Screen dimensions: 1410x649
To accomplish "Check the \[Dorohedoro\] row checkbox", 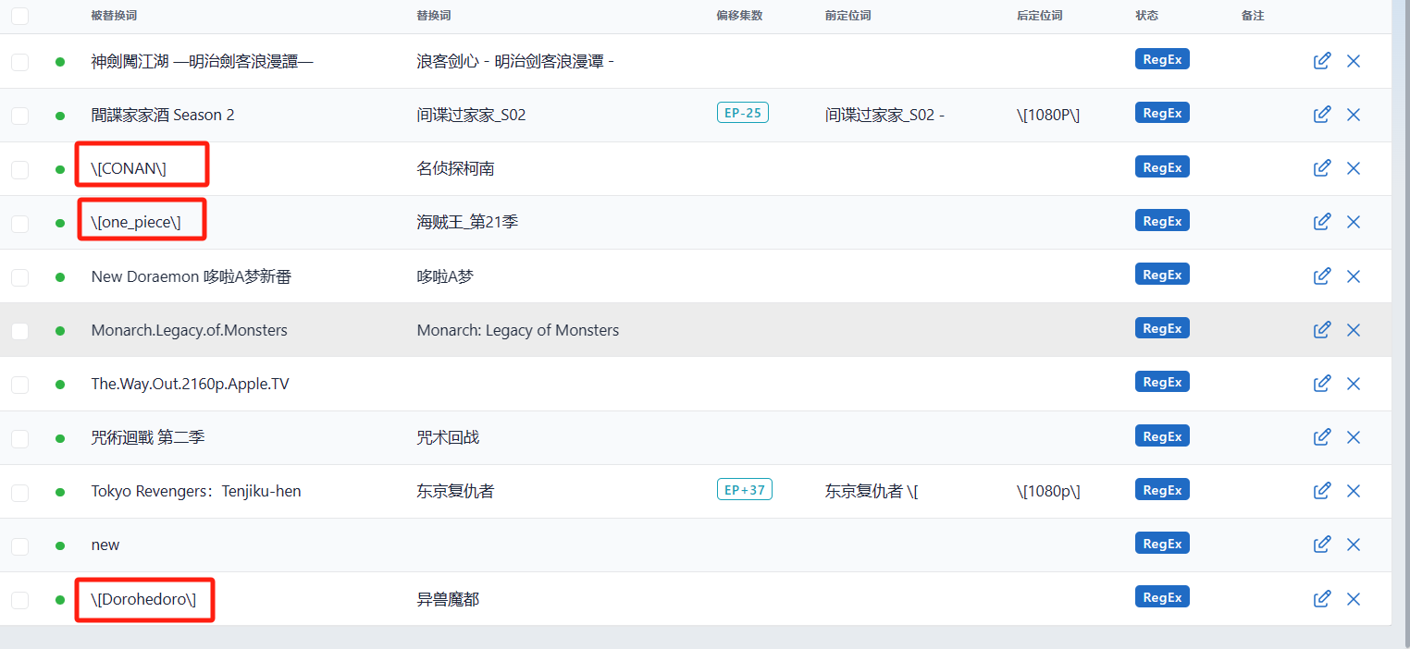I will coord(19,600).
